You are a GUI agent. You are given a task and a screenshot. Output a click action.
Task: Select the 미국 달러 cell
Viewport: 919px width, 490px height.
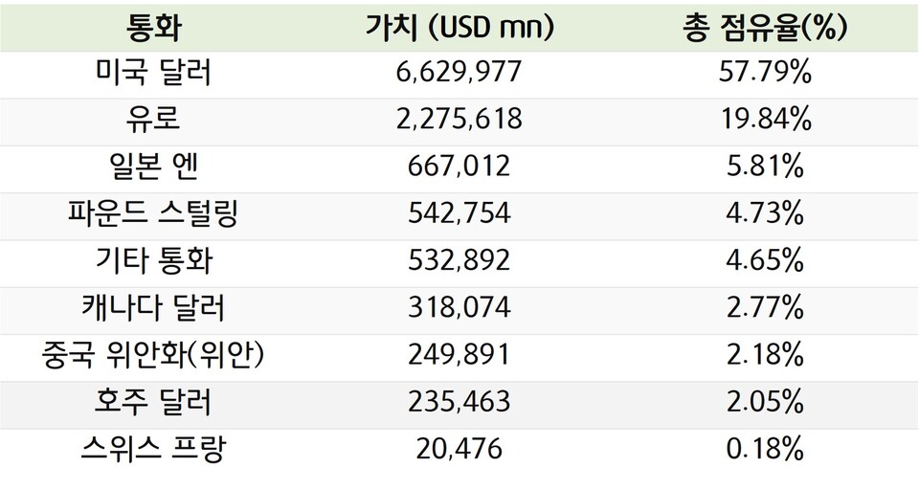pos(153,75)
